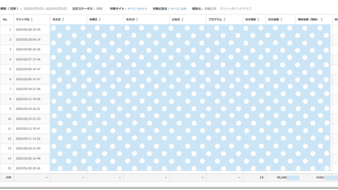
Task: Sort by 広告主 column arrows
Action: (182, 20)
